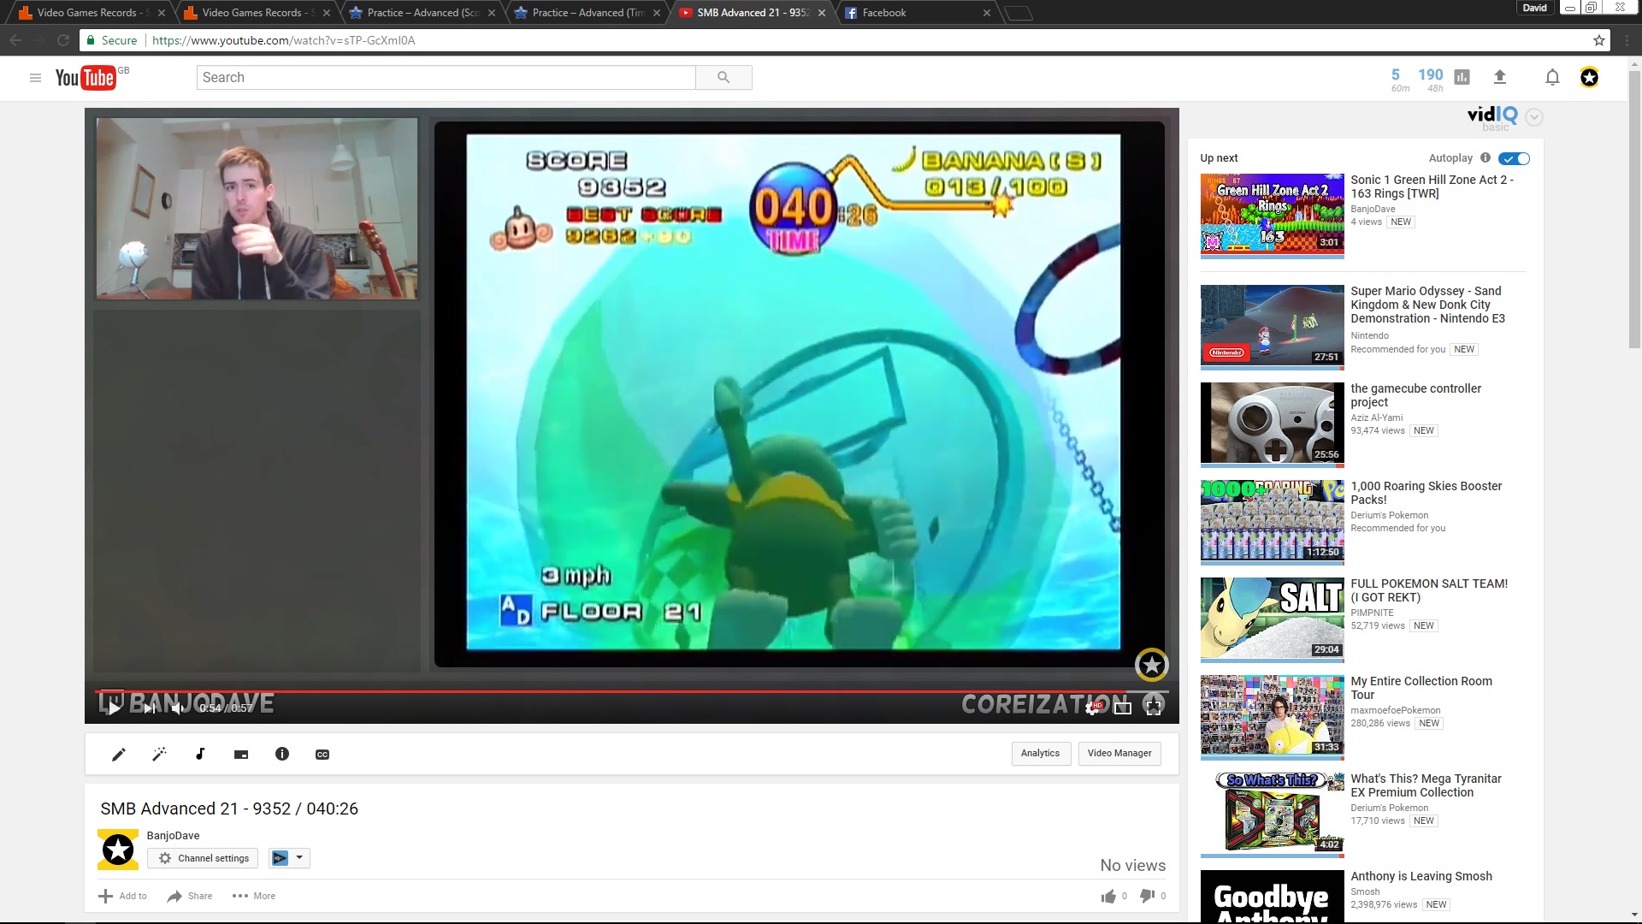Mute the video volume
The height and width of the screenshot is (924, 1642).
(177, 708)
